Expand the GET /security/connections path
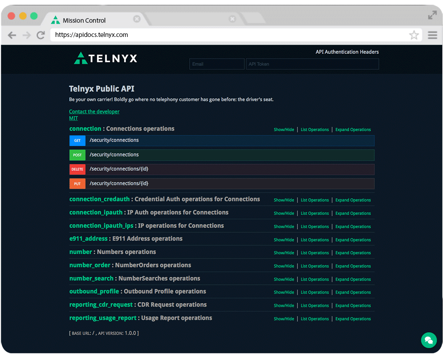This screenshot has height=356, width=445. [114, 140]
